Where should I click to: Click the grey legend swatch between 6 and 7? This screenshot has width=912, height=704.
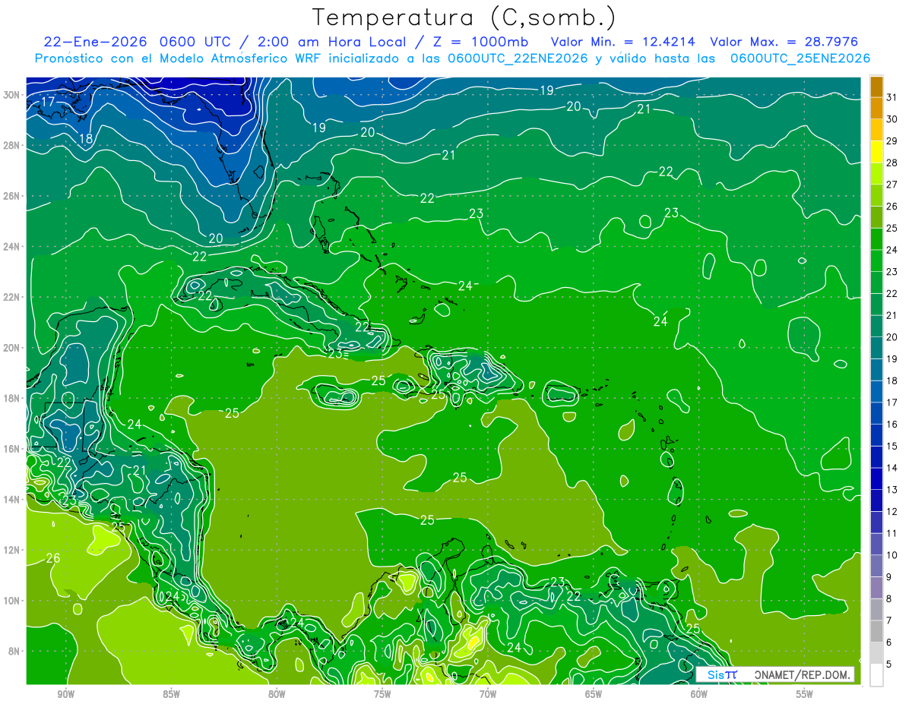tap(876, 631)
